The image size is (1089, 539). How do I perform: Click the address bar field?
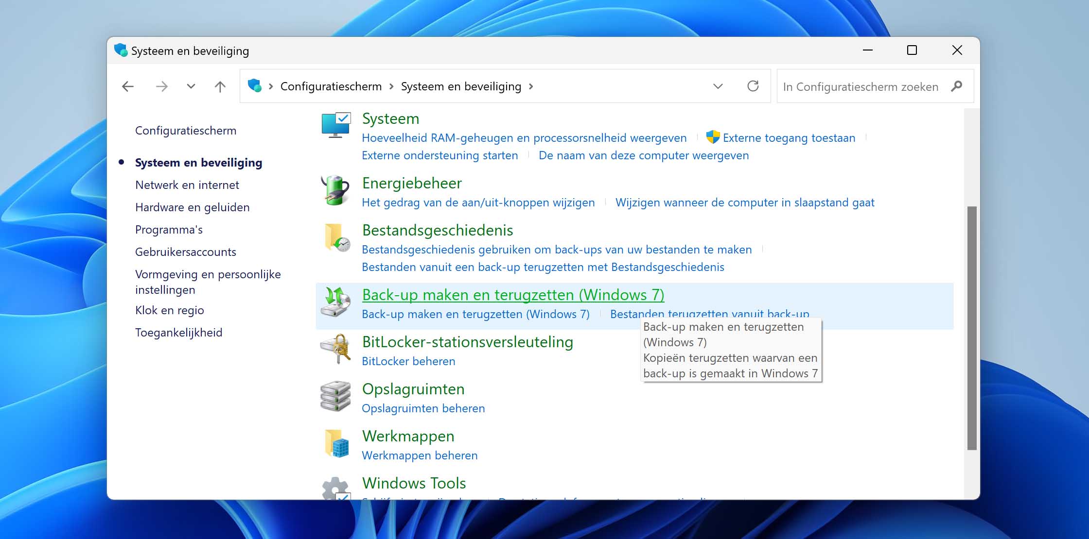point(505,86)
